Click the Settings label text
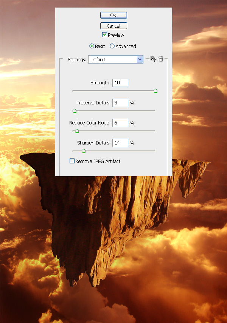This screenshot has height=323, width=227. pyautogui.click(x=77, y=60)
